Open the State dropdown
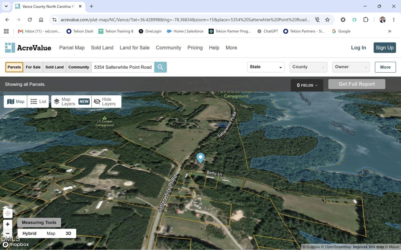The height and width of the screenshot is (250, 401). (x=266, y=67)
